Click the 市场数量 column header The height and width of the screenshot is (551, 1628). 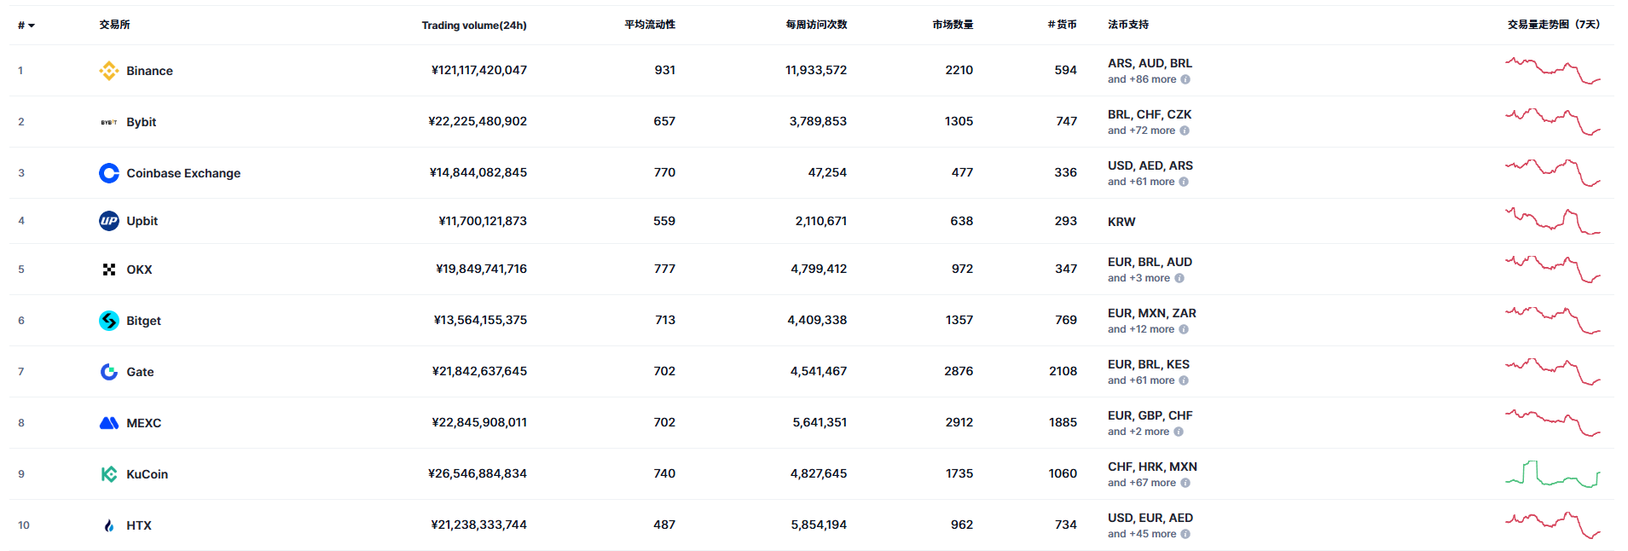(x=951, y=25)
